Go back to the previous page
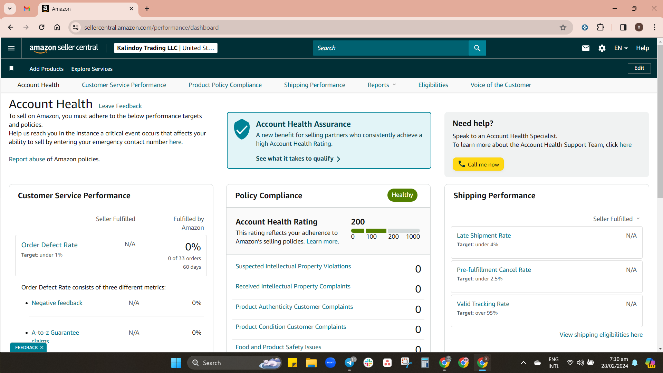 11,27
